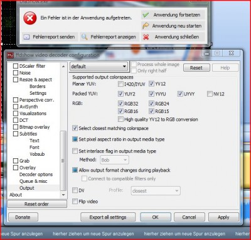Click the red X Anwendung schließen icon
The image size is (251, 240).
tap(146, 37)
